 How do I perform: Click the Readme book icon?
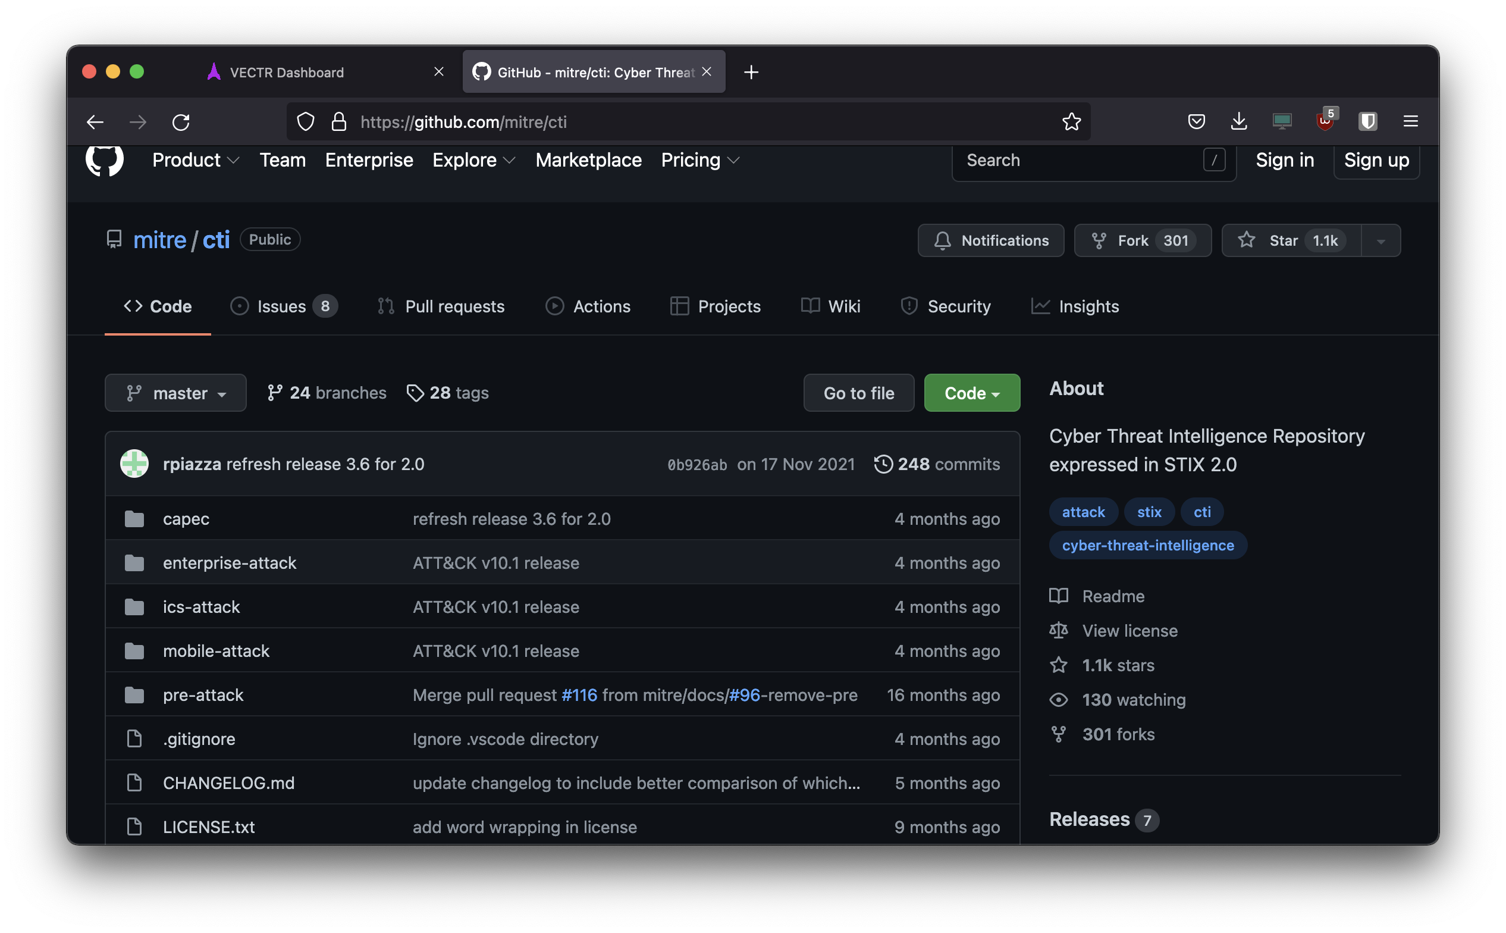click(1058, 596)
